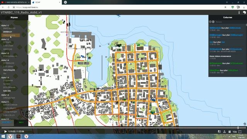Expand the Alpha 1-6 group
This screenshot has width=247, height=139.
pos(5,95)
